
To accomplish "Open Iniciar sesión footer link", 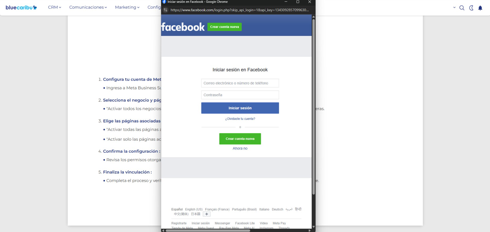I will (201, 223).
